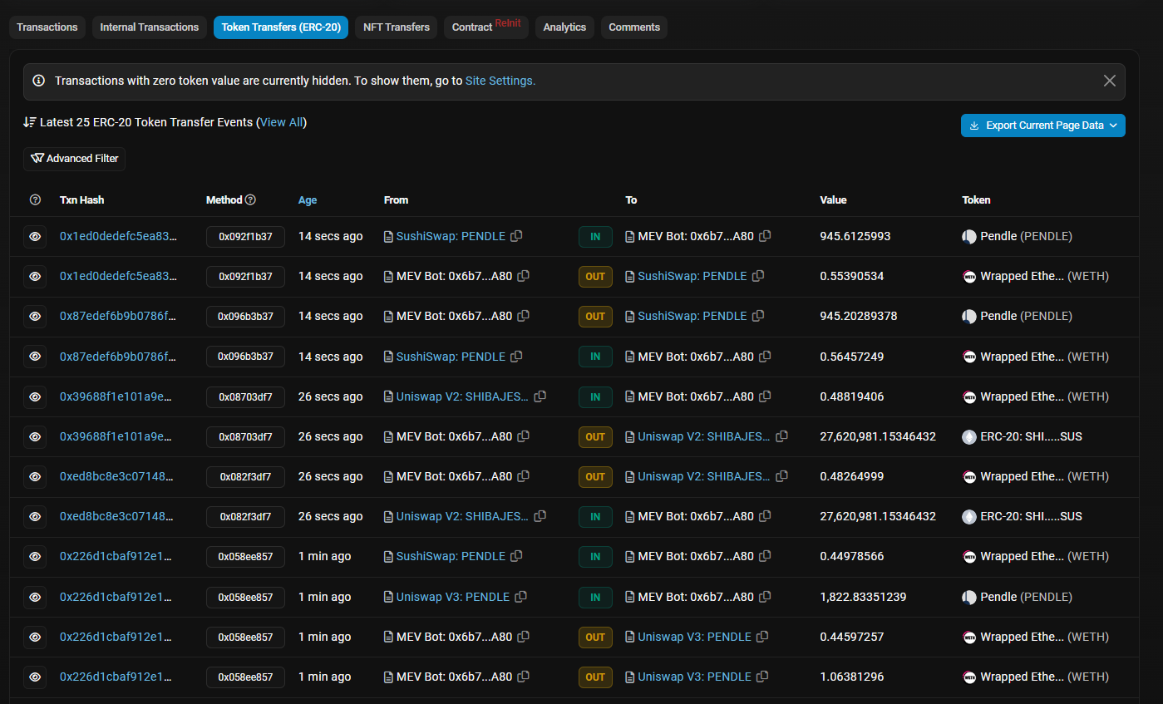The image size is (1163, 704).
Task: Click the sort icon beside Latest 25 ERC-20
Action: (30, 122)
